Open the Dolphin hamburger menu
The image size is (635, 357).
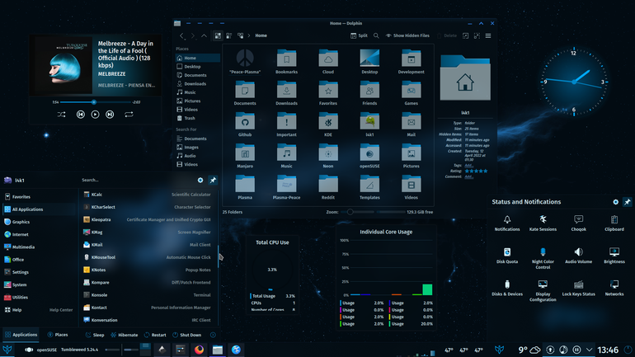coord(488,35)
